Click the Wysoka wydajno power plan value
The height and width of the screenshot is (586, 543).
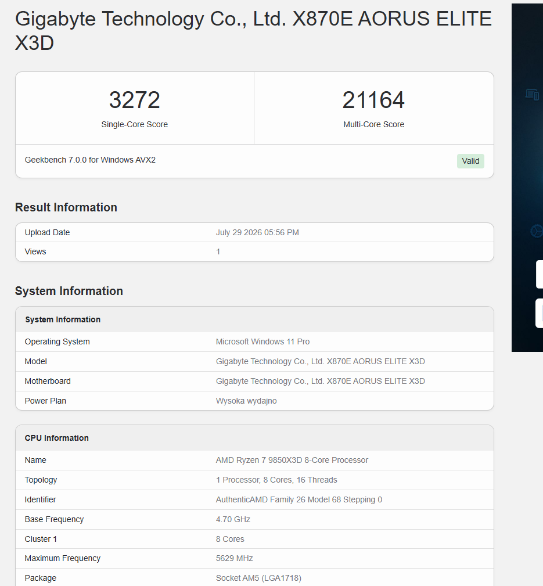(x=246, y=401)
